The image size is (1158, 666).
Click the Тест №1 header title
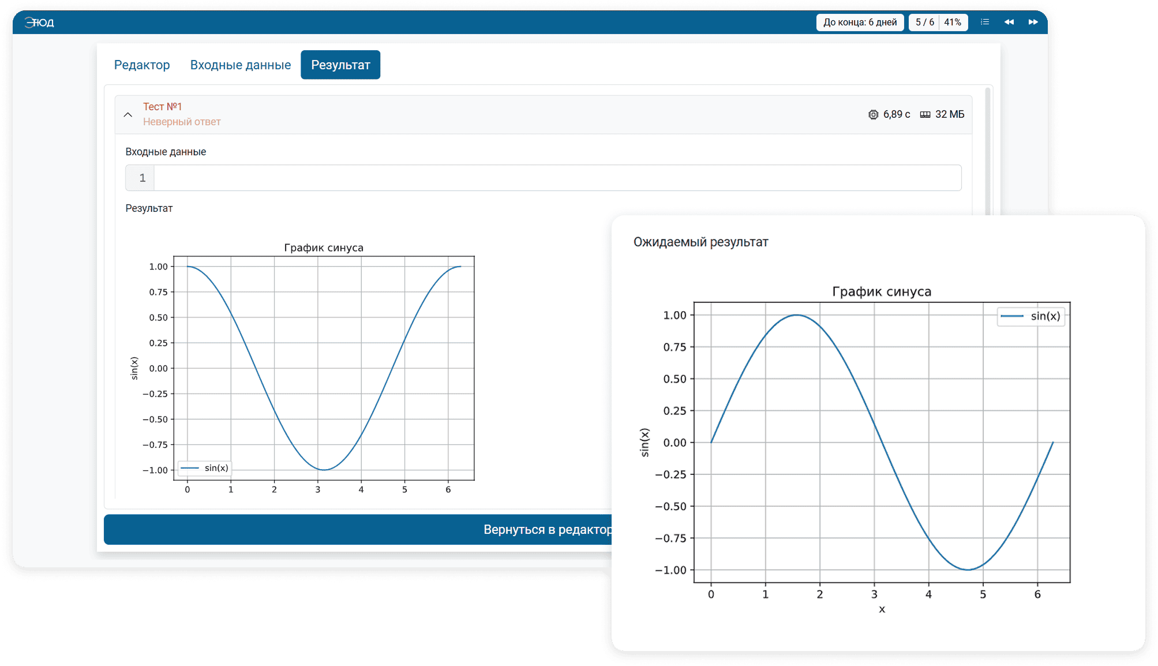click(162, 107)
